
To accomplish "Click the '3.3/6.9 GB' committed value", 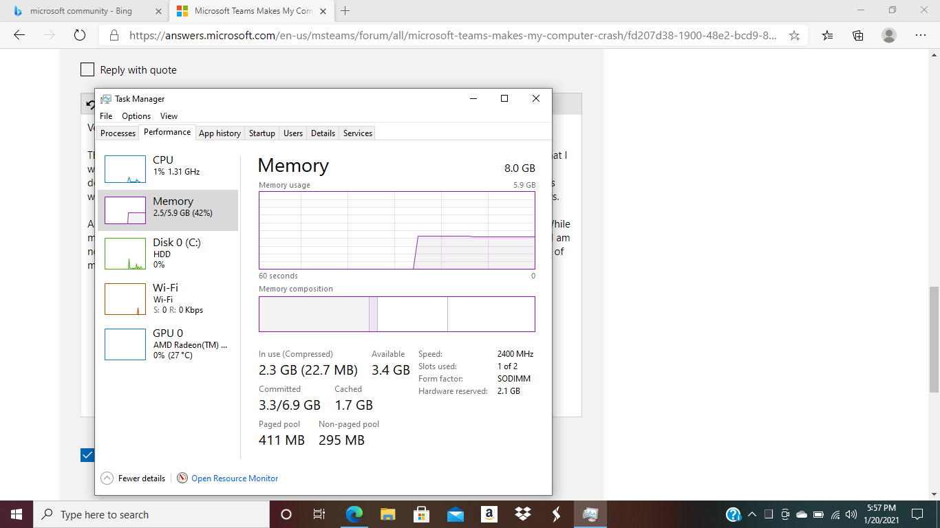I will [x=290, y=405].
